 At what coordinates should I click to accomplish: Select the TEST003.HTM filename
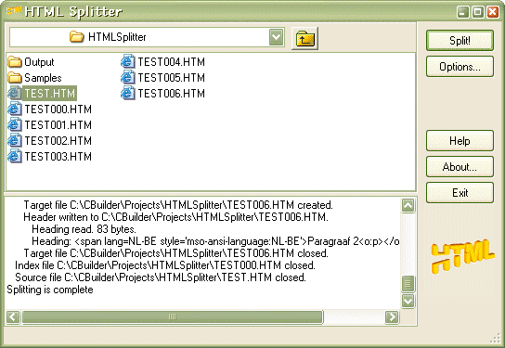click(58, 157)
